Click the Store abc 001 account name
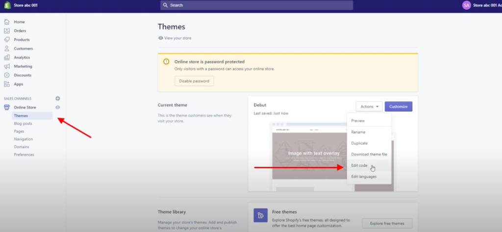 (x=487, y=5)
